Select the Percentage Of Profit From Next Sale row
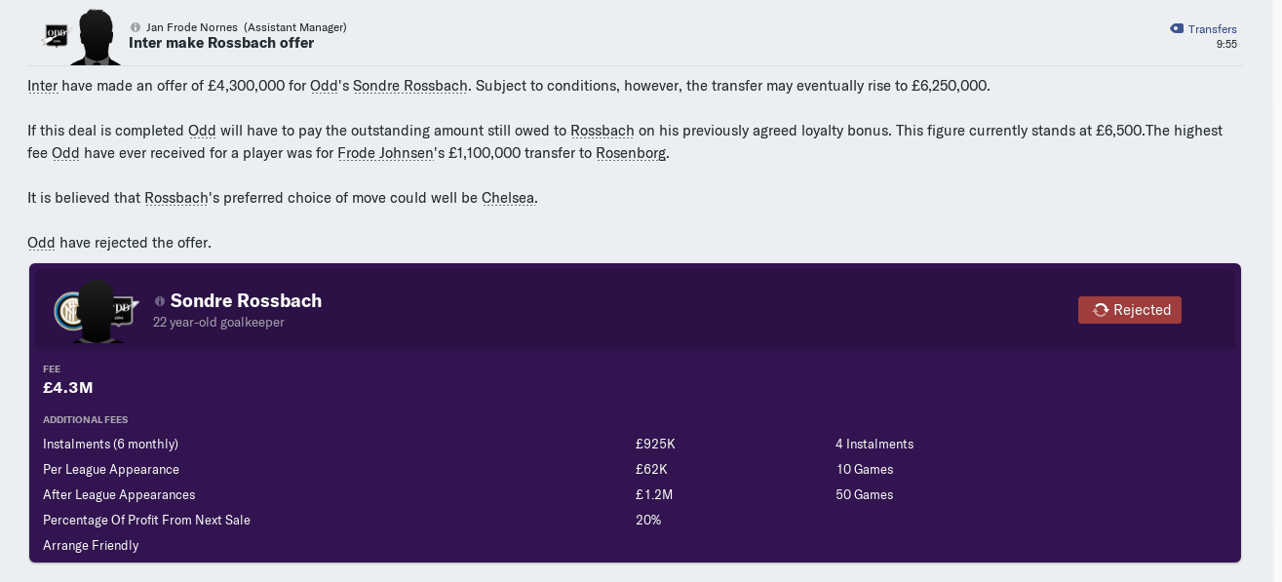 click(635, 520)
